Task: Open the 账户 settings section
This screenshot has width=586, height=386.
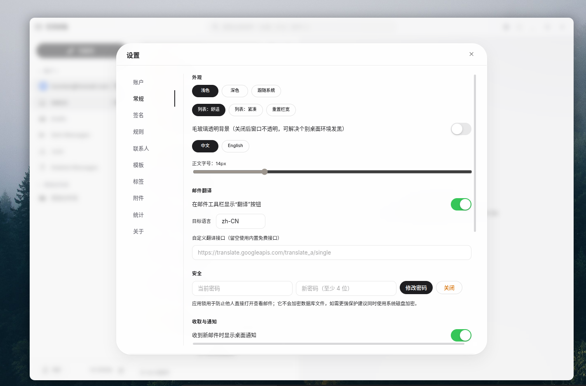Action: click(x=138, y=82)
